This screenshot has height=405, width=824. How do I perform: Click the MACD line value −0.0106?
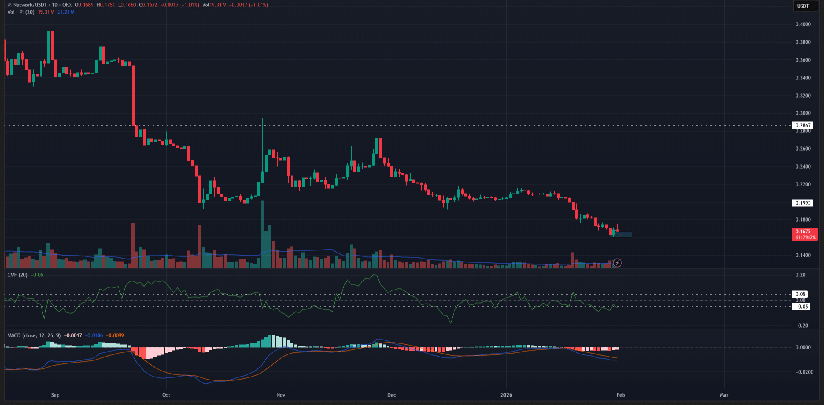pyautogui.click(x=94, y=335)
